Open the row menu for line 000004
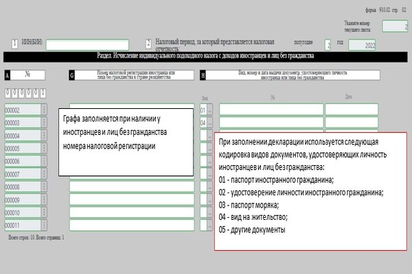Screen dimensions: 412x274 tap(44, 136)
